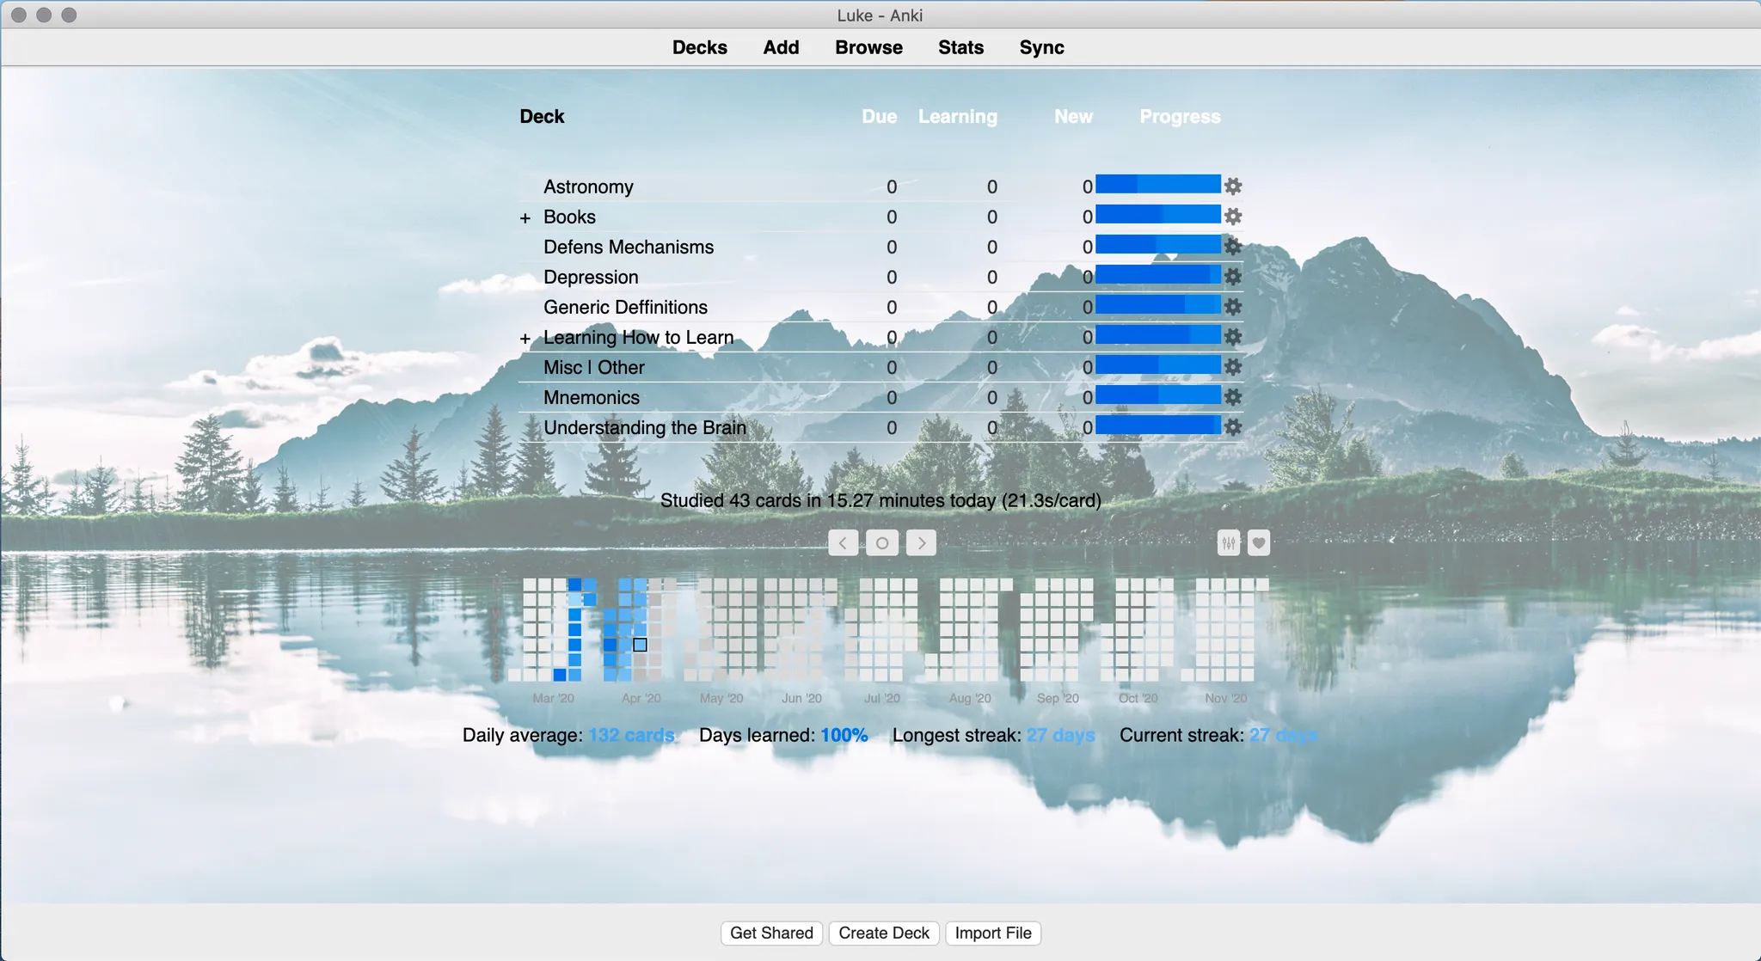Screen dimensions: 1761x961
Task: Open heatmap options sliders icon
Action: (1229, 542)
